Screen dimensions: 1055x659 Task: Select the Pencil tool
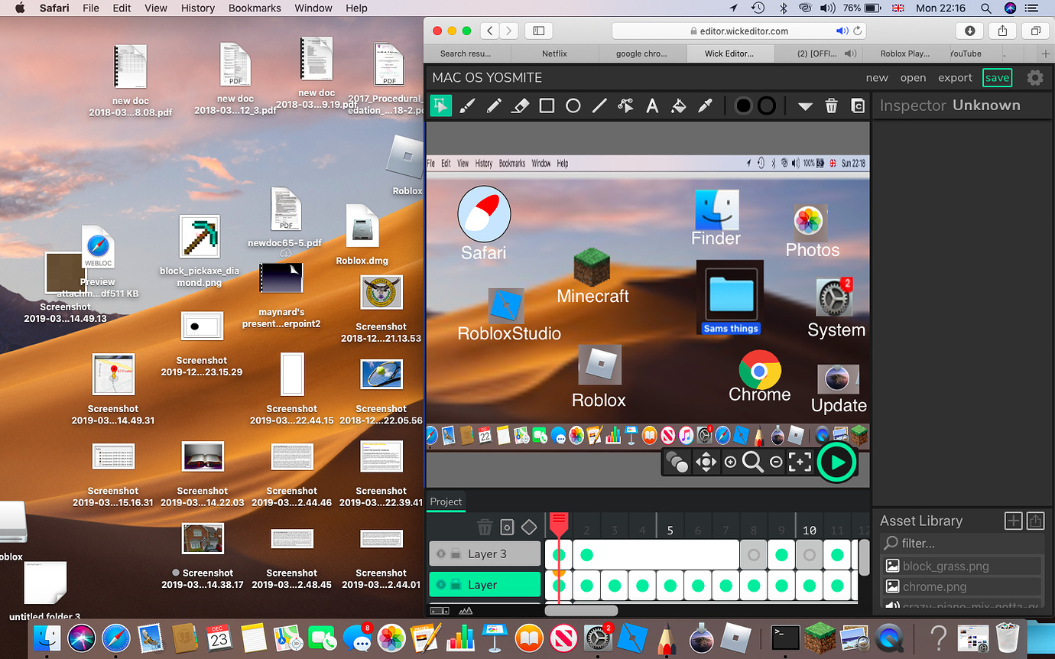coord(494,106)
